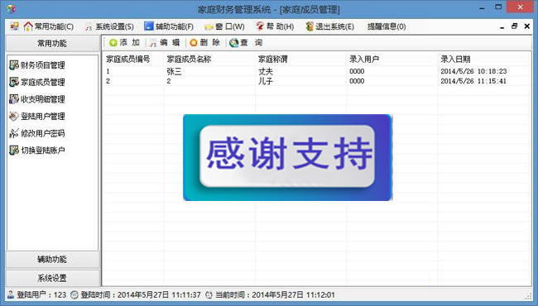Expand the 辅助功能 sidebar section
The width and height of the screenshot is (538, 306).
(x=52, y=260)
